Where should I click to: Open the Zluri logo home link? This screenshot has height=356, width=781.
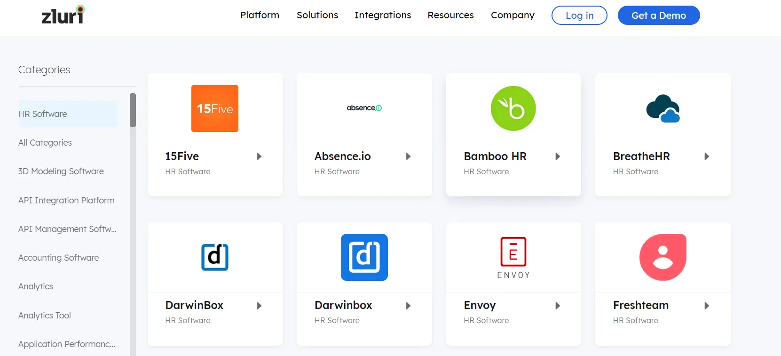(x=63, y=15)
